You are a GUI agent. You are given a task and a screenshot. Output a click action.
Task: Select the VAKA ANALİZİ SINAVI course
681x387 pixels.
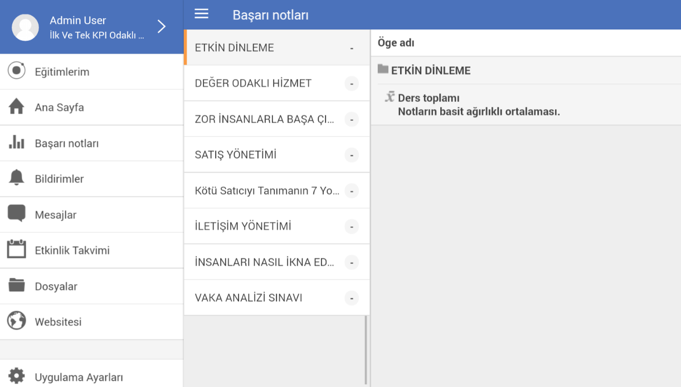276,297
